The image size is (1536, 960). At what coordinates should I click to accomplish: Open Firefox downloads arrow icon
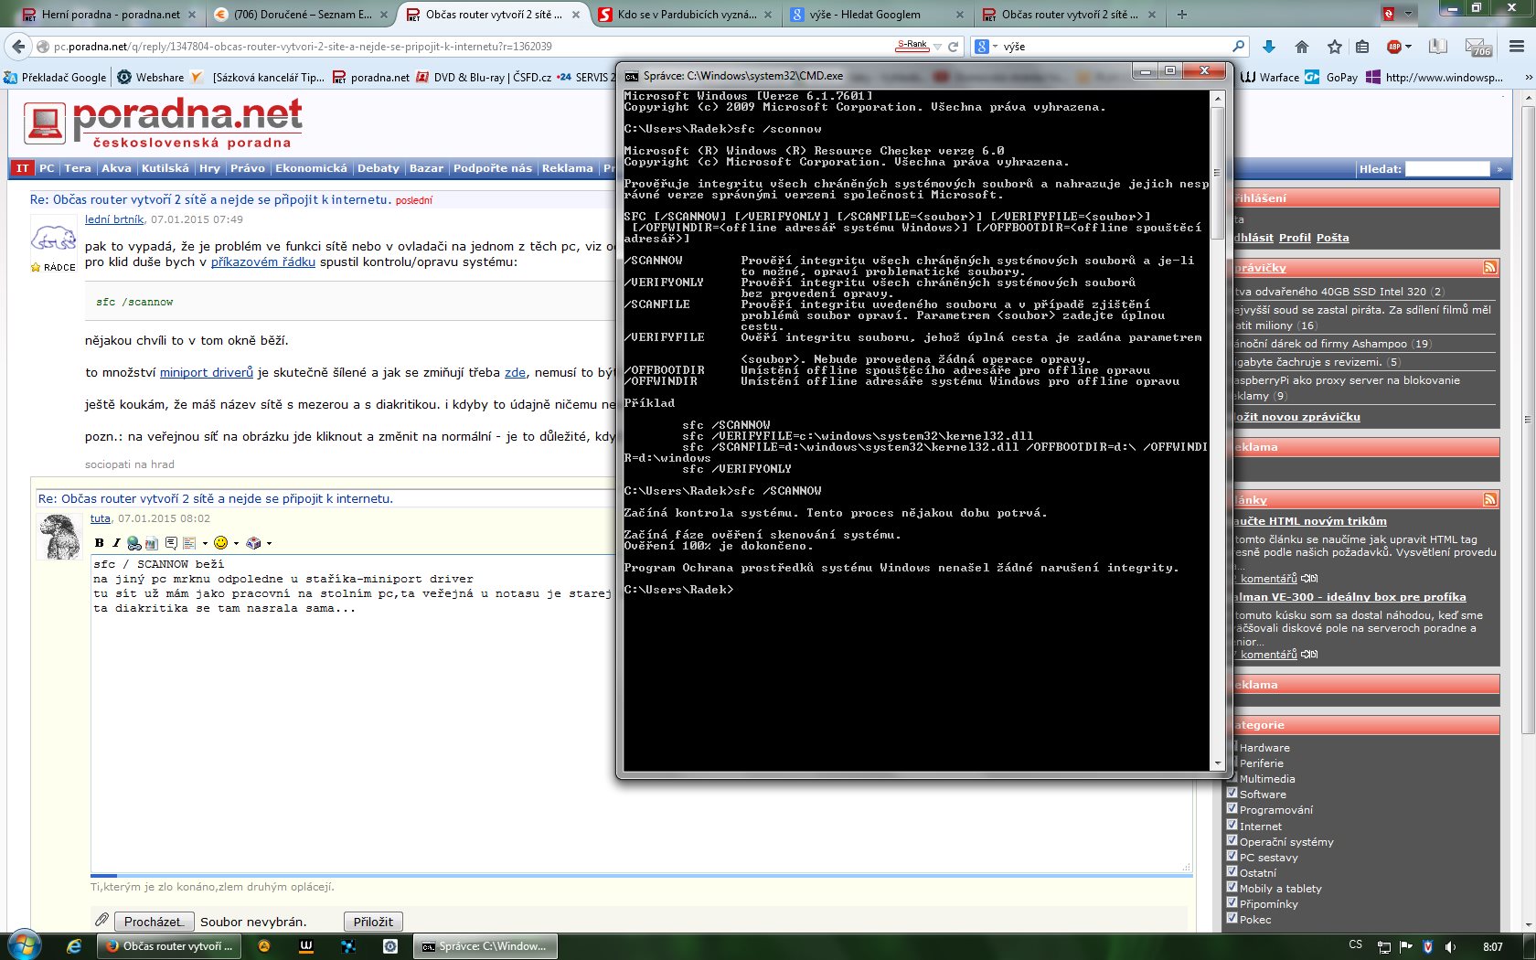point(1269,47)
